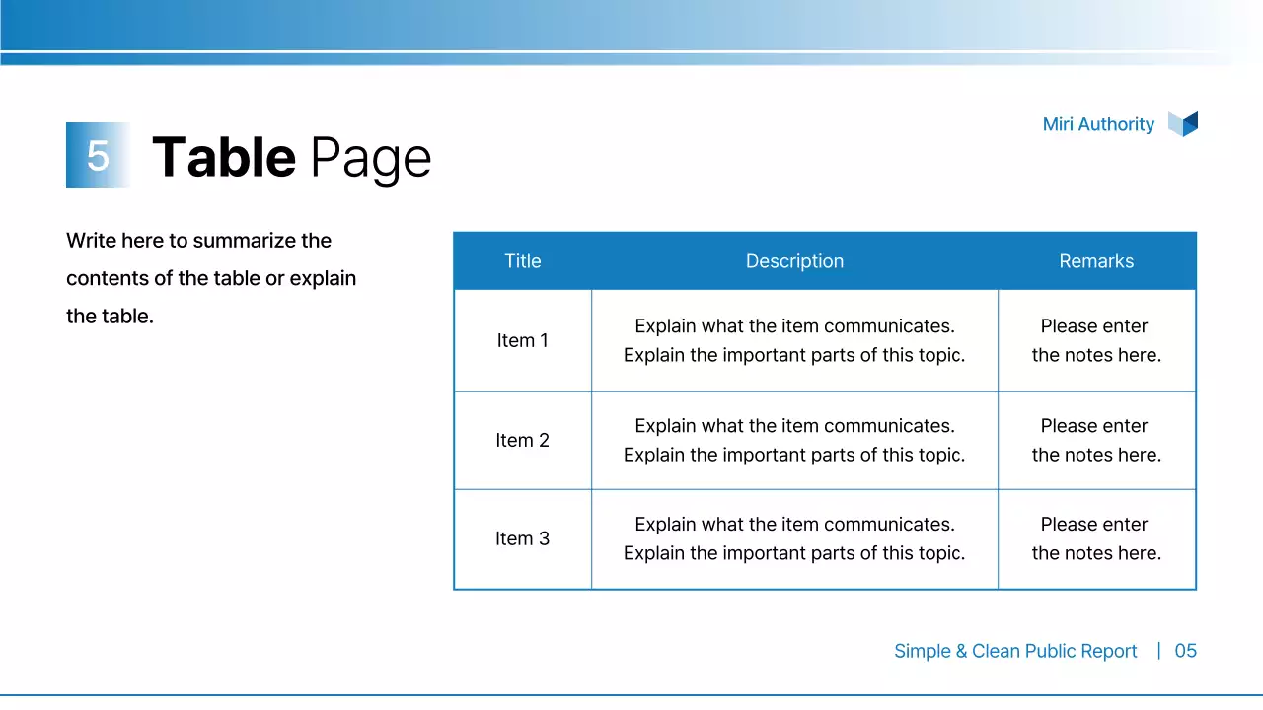
Task: Click the remarks cell in Item 1 row
Action: click(x=1096, y=340)
